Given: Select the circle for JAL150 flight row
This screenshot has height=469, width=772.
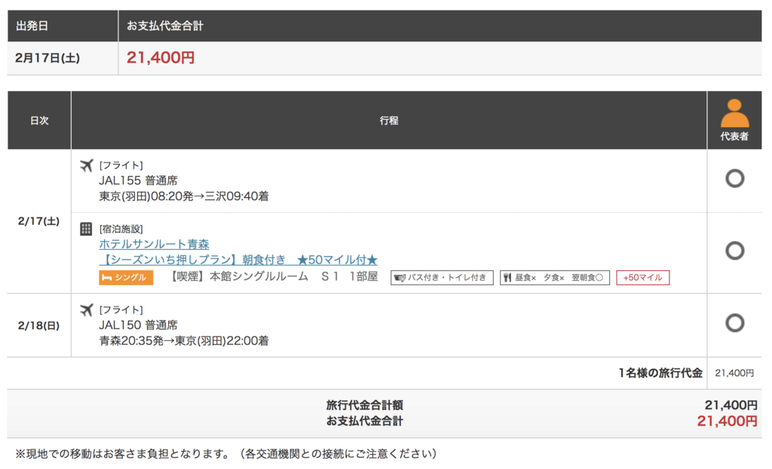Looking at the screenshot, I should click(734, 323).
